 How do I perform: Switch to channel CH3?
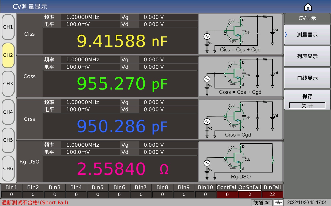(8, 84)
